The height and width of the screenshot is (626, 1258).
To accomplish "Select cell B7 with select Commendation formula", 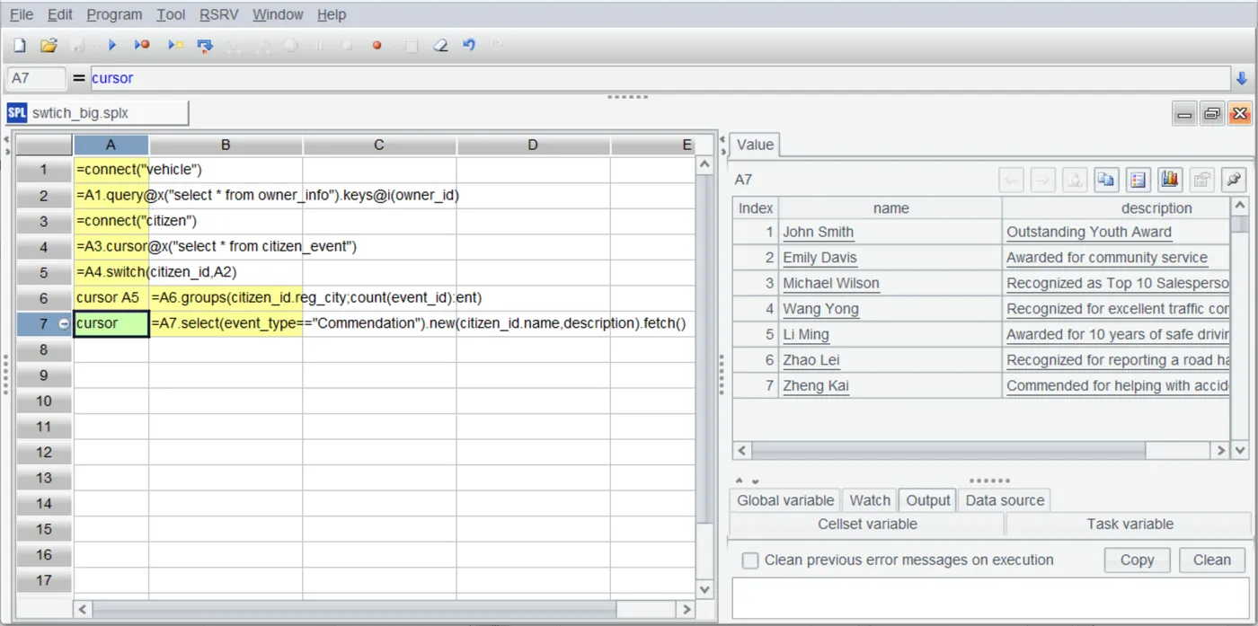I will click(x=226, y=323).
